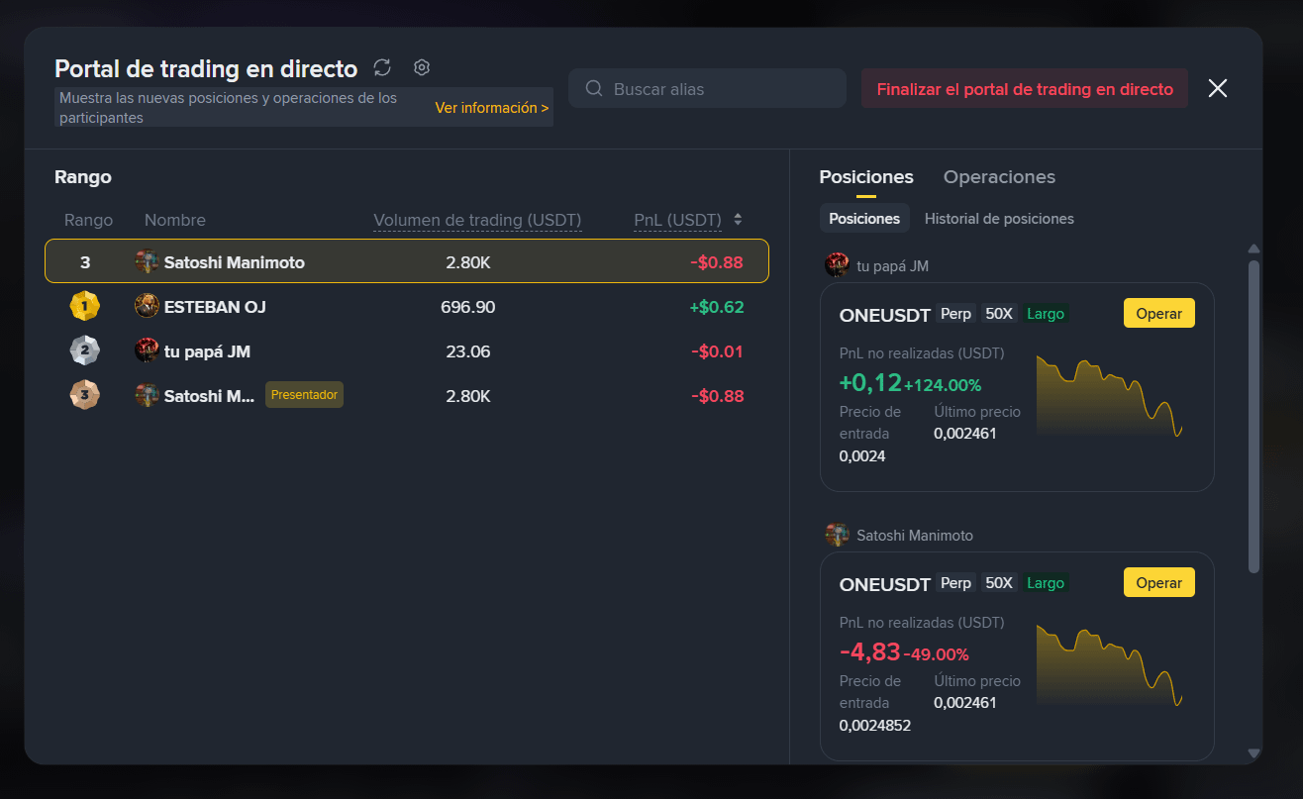Screen dimensions: 1303x799
Task: Click Satoshi Manimoto's avatar above the second card
Action: [x=838, y=535]
